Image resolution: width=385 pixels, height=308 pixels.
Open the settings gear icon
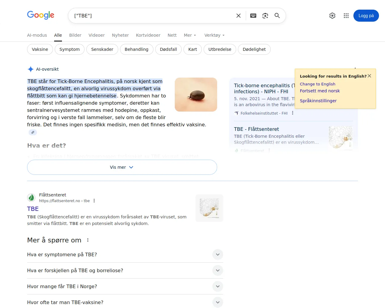332,16
